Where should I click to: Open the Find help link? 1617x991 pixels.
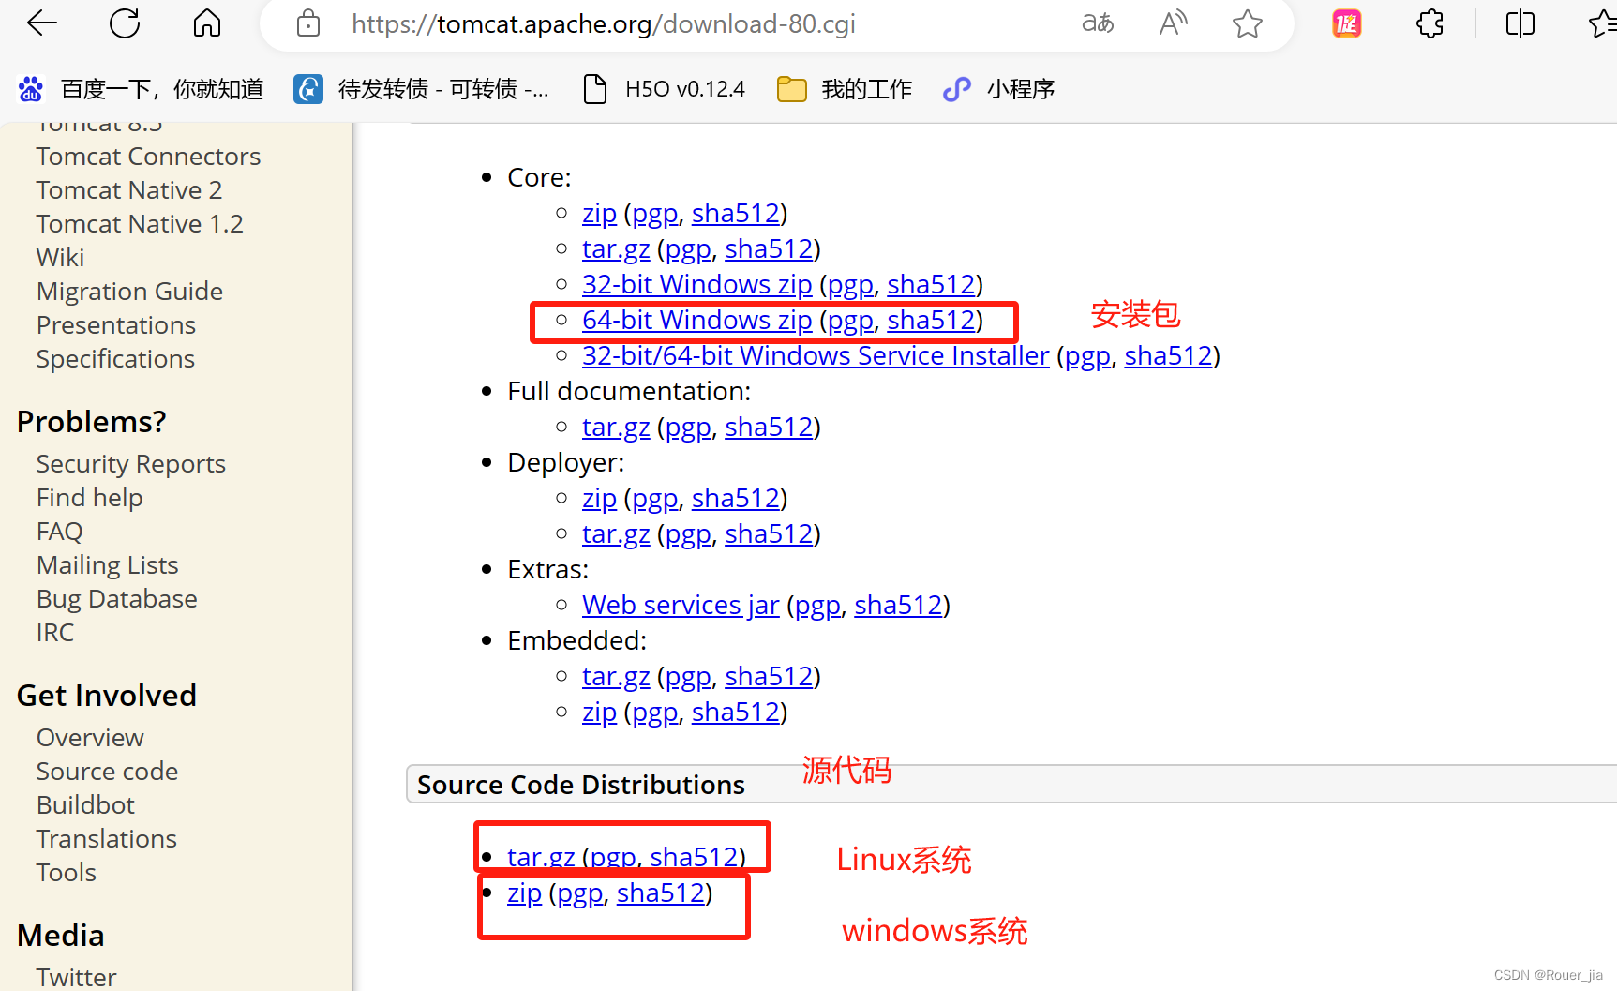point(89,498)
